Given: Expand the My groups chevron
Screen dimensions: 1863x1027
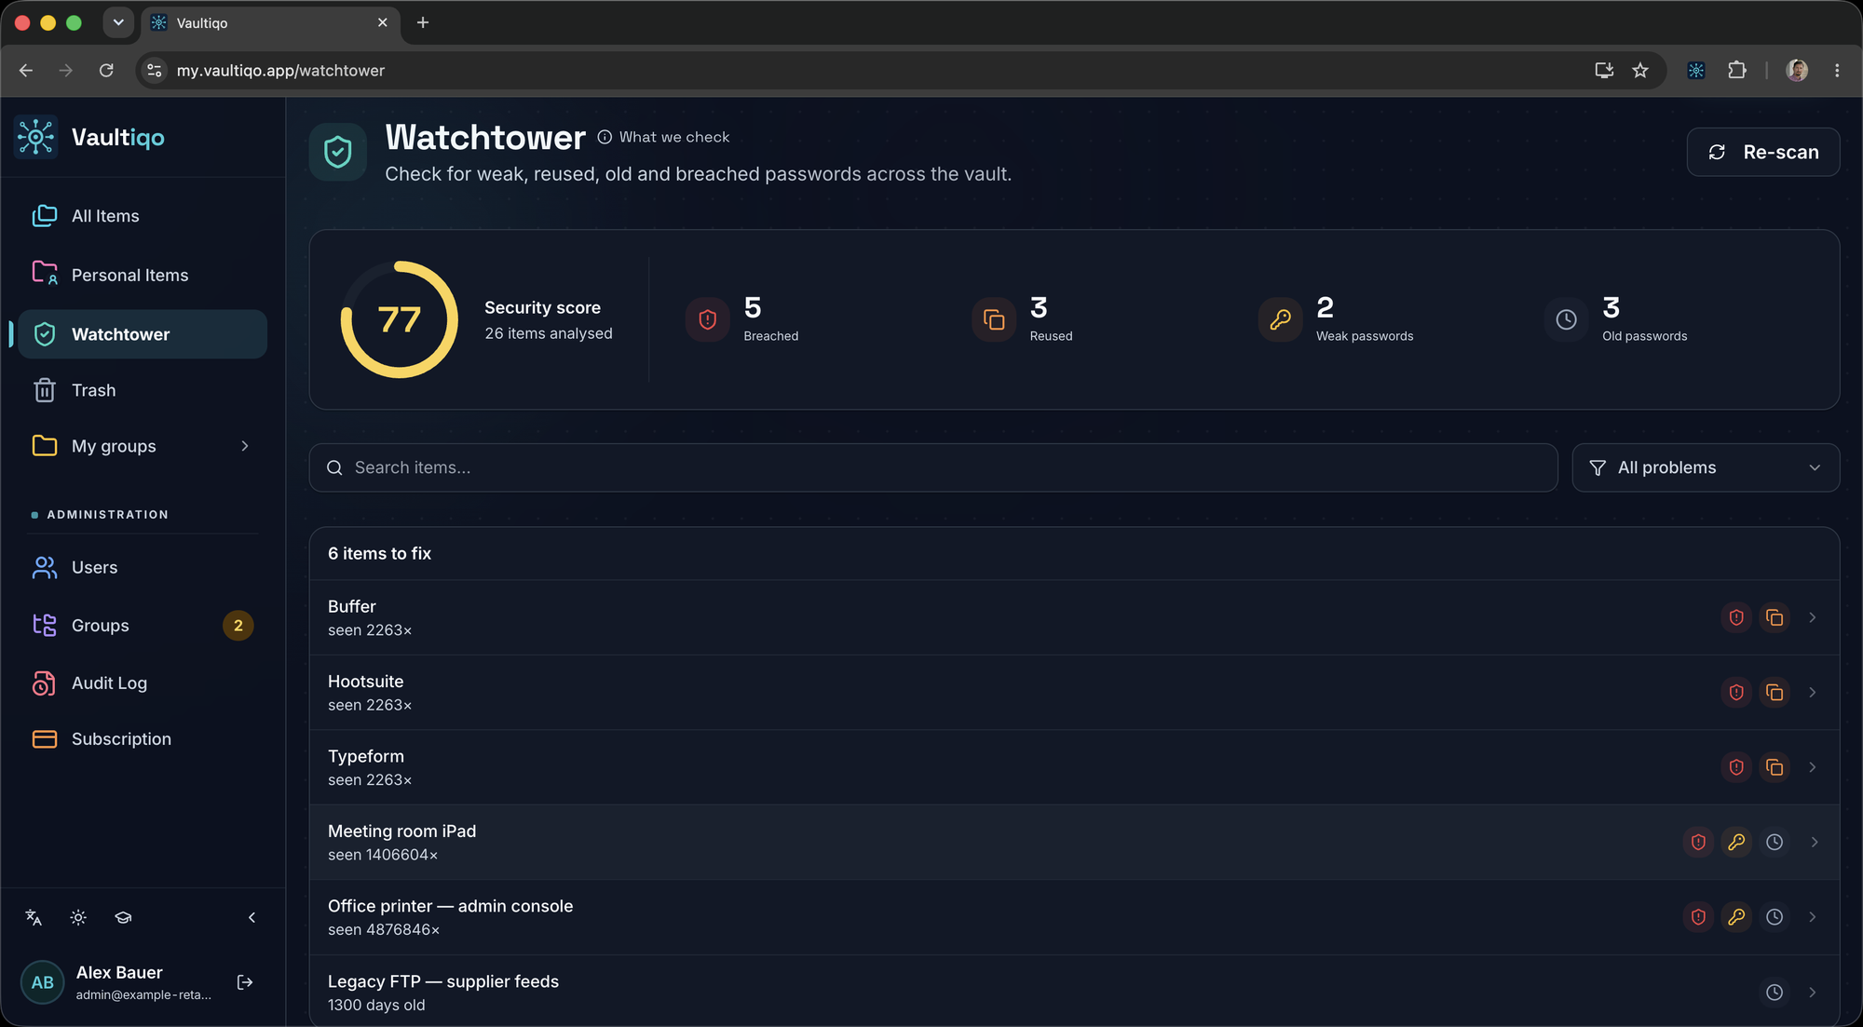Looking at the screenshot, I should [x=245, y=446].
